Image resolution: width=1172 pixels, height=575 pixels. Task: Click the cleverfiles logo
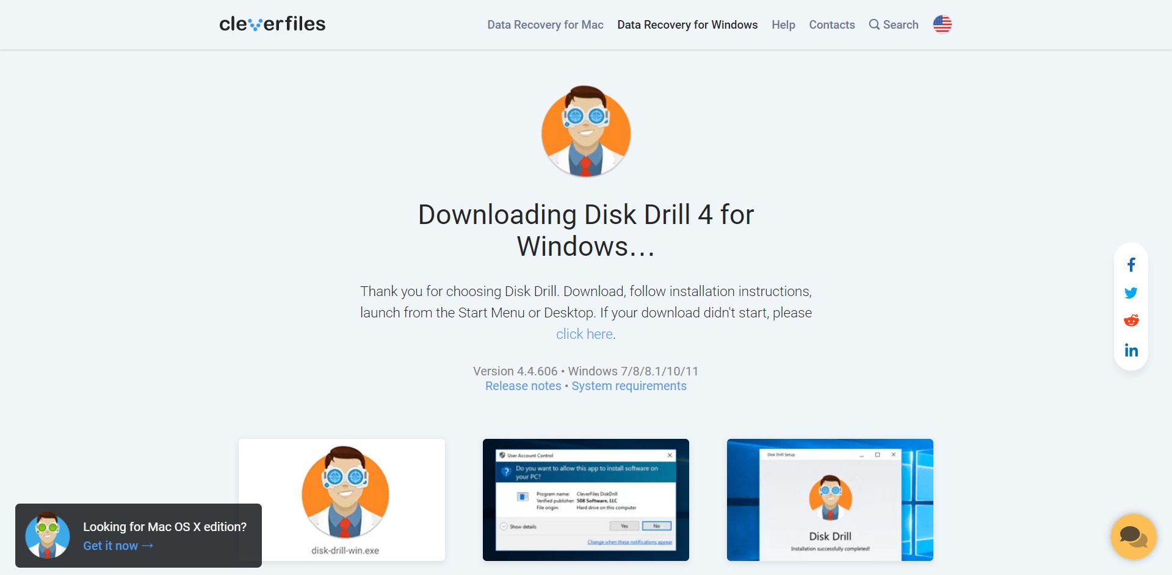click(x=272, y=24)
